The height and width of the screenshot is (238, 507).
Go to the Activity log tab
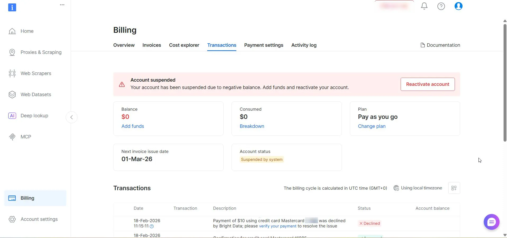[x=304, y=45]
